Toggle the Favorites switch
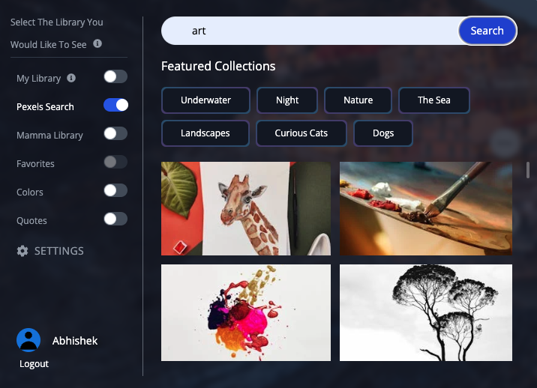537x388 pixels. 115,162
